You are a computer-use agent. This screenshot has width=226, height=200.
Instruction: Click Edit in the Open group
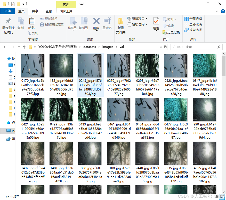click(168, 26)
